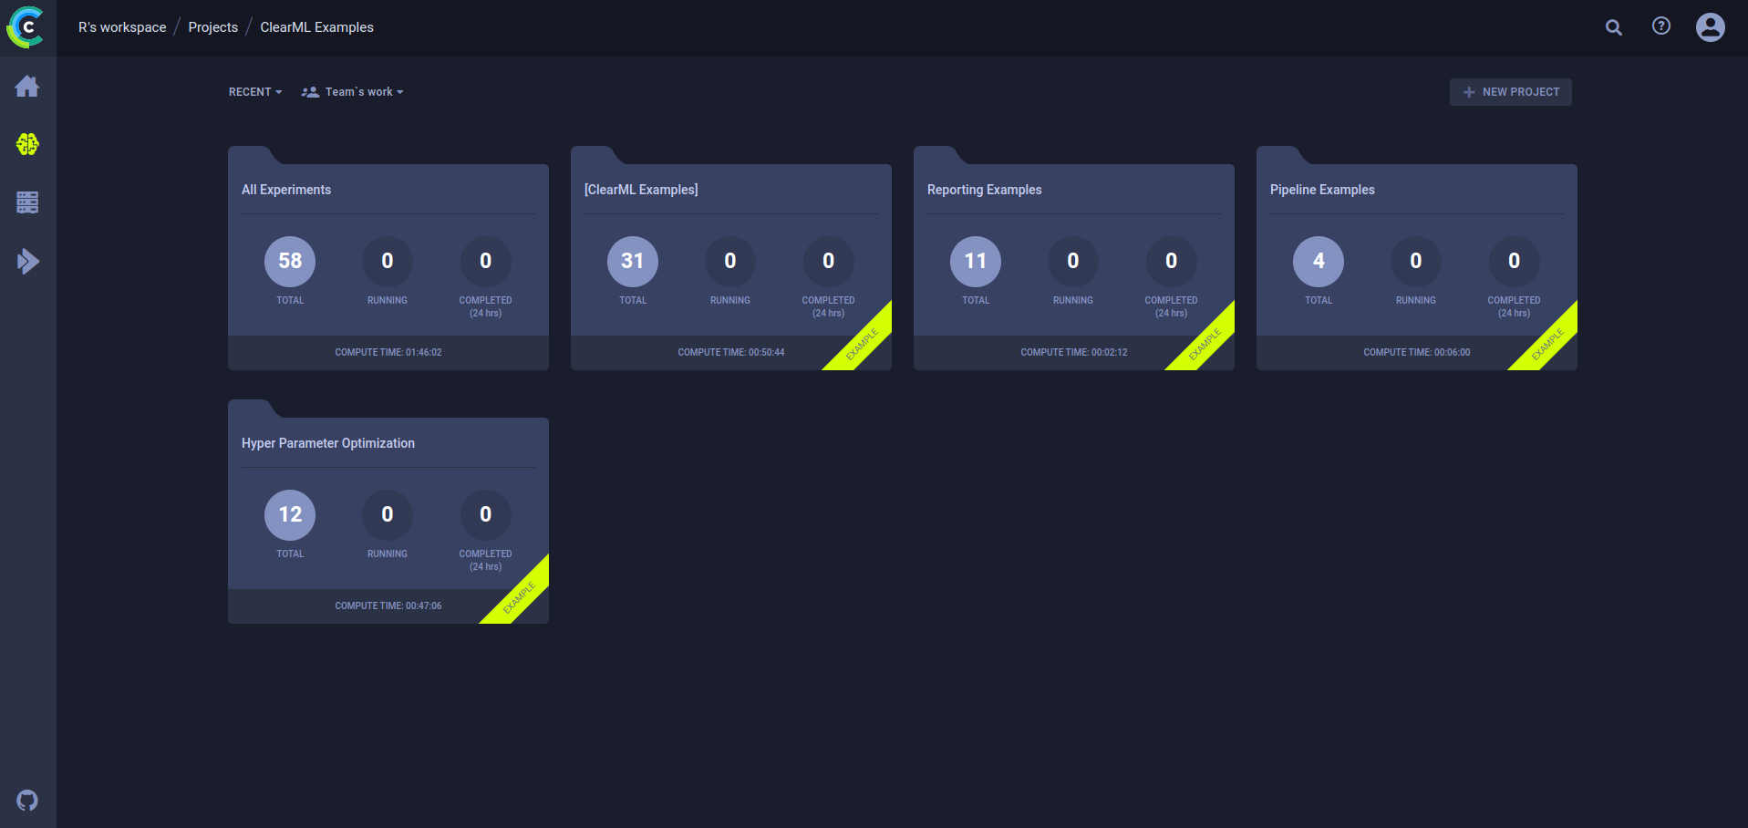Click the Projects brain icon in sidebar
Viewport: 1748px width, 828px height.
(27, 144)
